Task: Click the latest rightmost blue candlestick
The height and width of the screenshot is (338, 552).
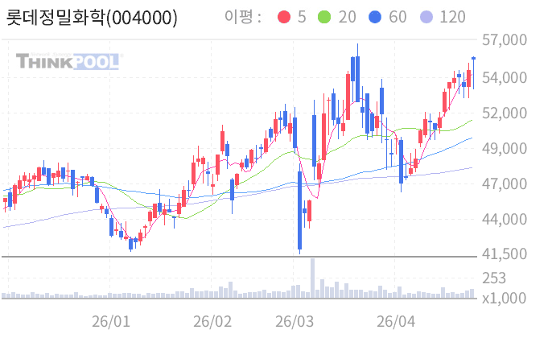Action: click(x=473, y=73)
